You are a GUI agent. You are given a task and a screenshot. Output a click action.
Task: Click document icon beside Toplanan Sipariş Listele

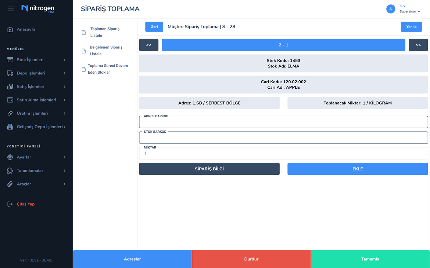(84, 33)
